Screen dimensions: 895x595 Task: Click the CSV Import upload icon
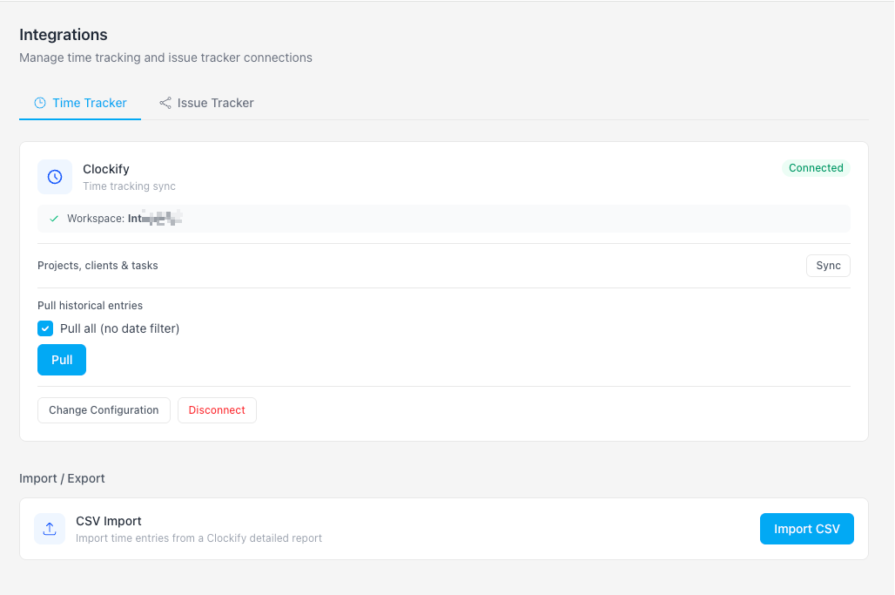click(50, 529)
